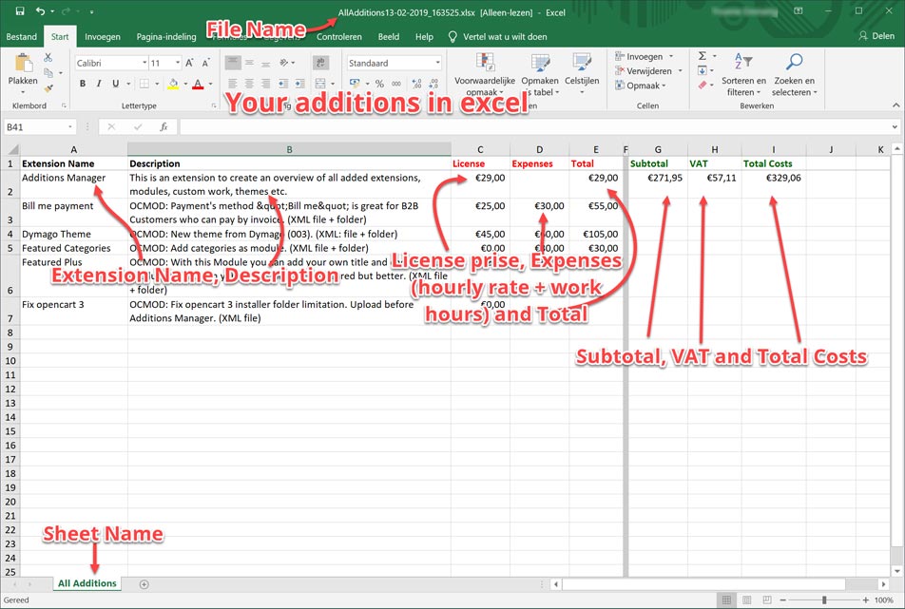905x609 pixels.
Task: Switch to Normal view in status bar
Action: [726, 600]
